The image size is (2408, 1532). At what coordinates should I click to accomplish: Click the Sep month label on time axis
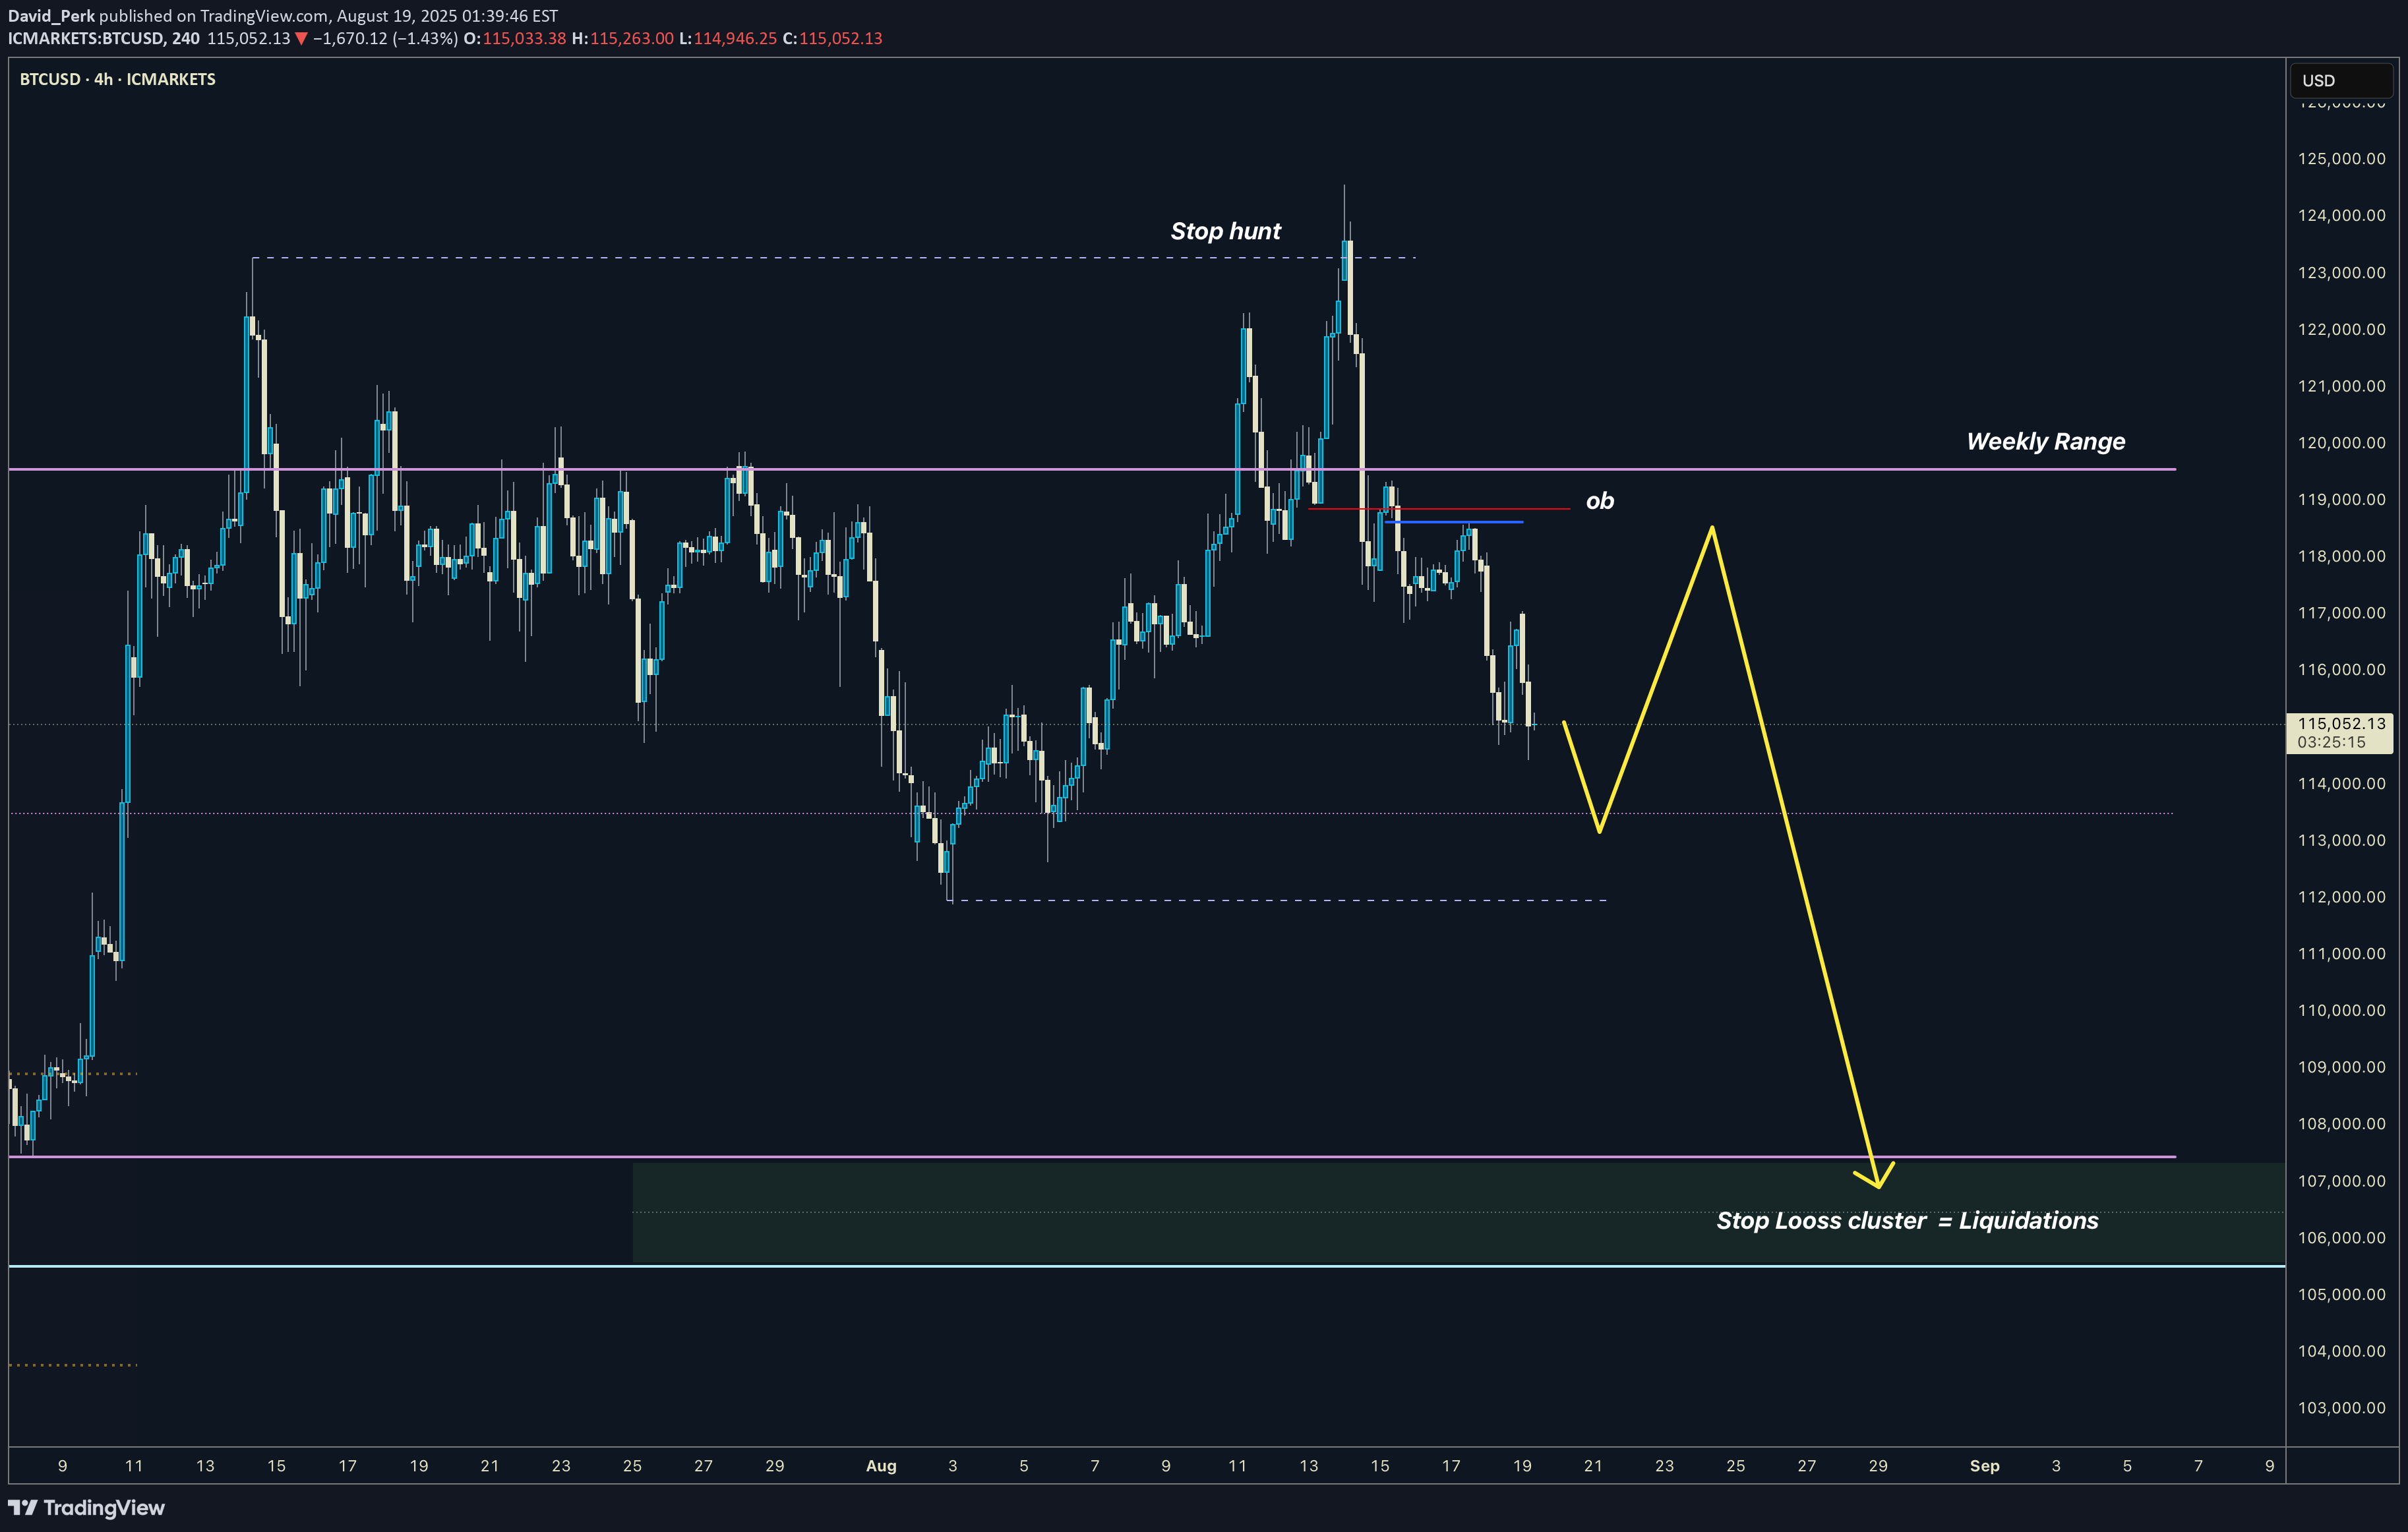point(1984,1466)
